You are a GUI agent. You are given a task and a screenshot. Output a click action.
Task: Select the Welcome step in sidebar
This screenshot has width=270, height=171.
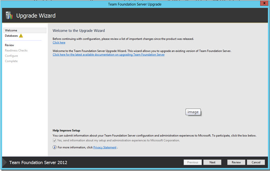[25, 31]
